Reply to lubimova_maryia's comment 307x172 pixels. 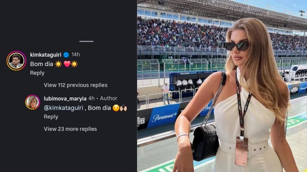[51, 117]
